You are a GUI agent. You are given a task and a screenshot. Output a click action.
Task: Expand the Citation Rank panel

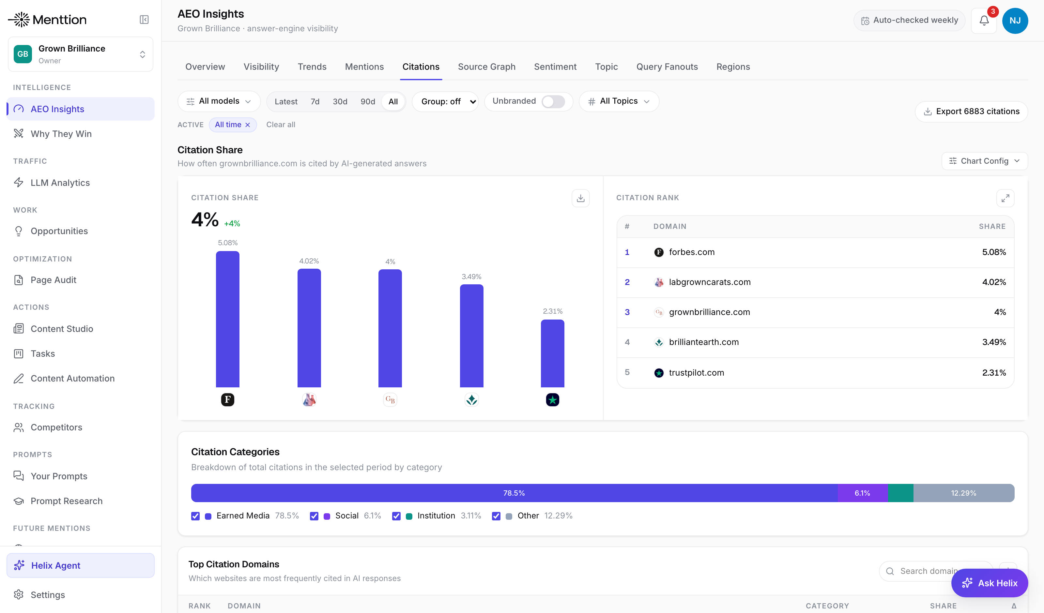click(x=1005, y=198)
